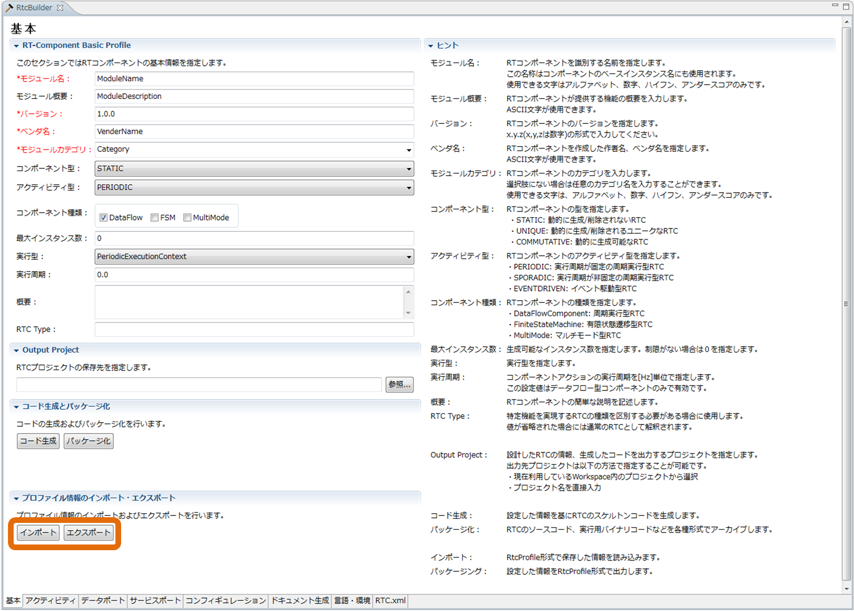Click the 参照... browse button
The width and height of the screenshot is (854, 611).
click(399, 385)
